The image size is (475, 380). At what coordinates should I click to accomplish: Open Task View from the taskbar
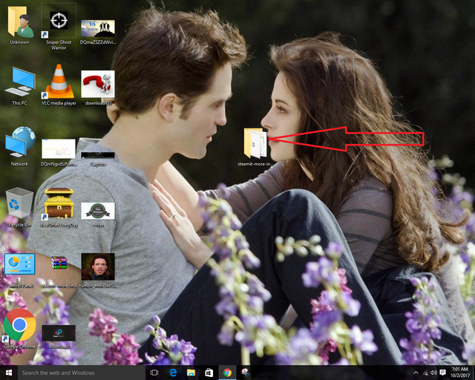pos(154,373)
